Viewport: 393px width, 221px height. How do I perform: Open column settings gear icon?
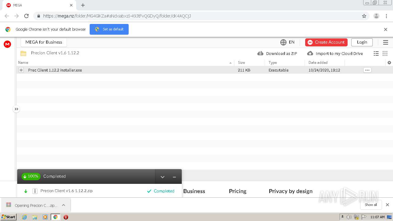[x=389, y=63]
